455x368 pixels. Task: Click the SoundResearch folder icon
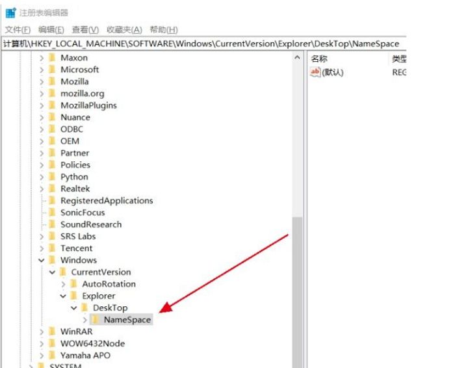[52, 224]
